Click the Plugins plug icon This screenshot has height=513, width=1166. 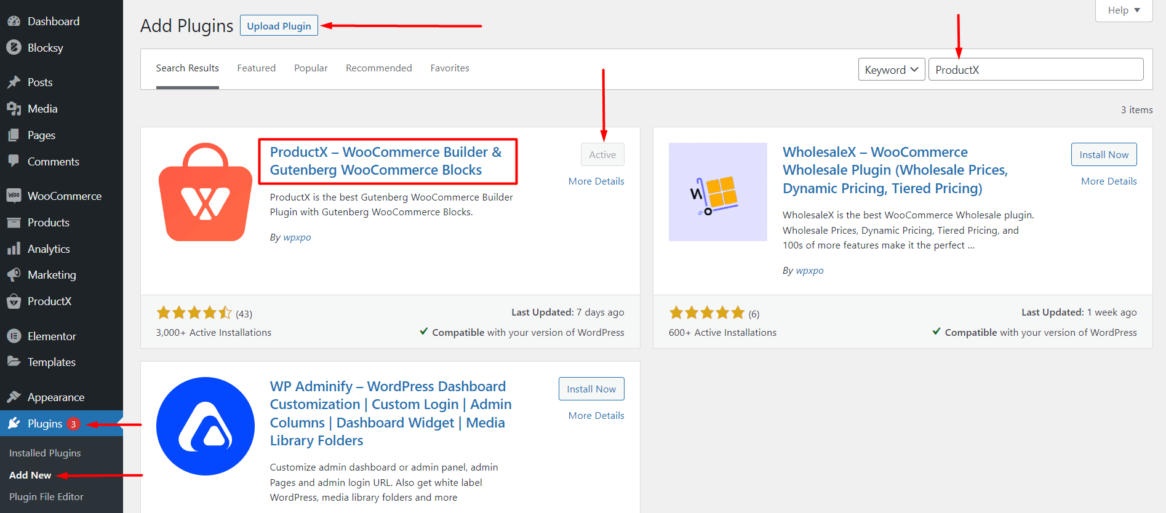pyautogui.click(x=14, y=423)
